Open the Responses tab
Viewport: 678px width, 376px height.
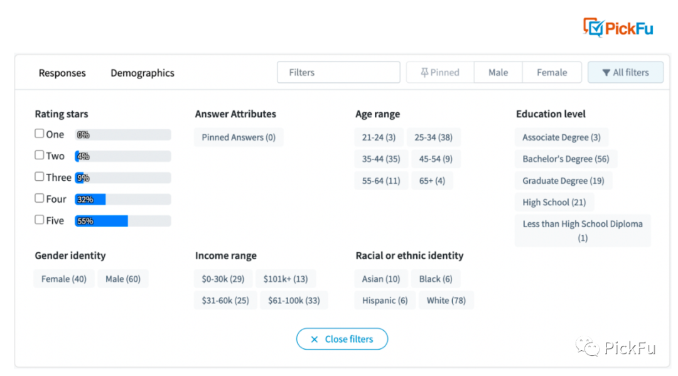tap(62, 73)
